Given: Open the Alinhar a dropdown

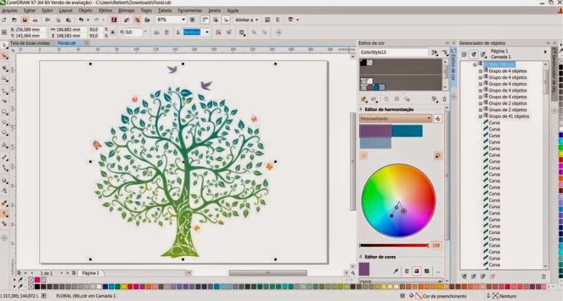Looking at the screenshot, I should [257, 20].
